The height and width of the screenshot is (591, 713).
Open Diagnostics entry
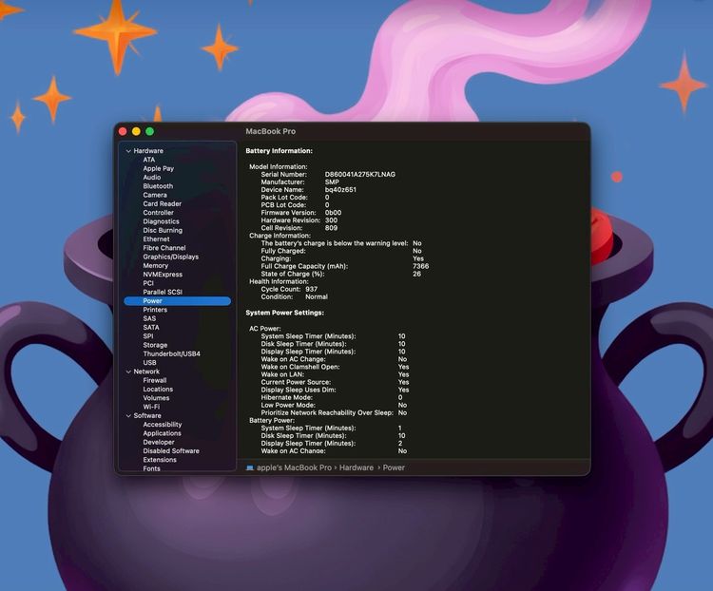tap(161, 221)
